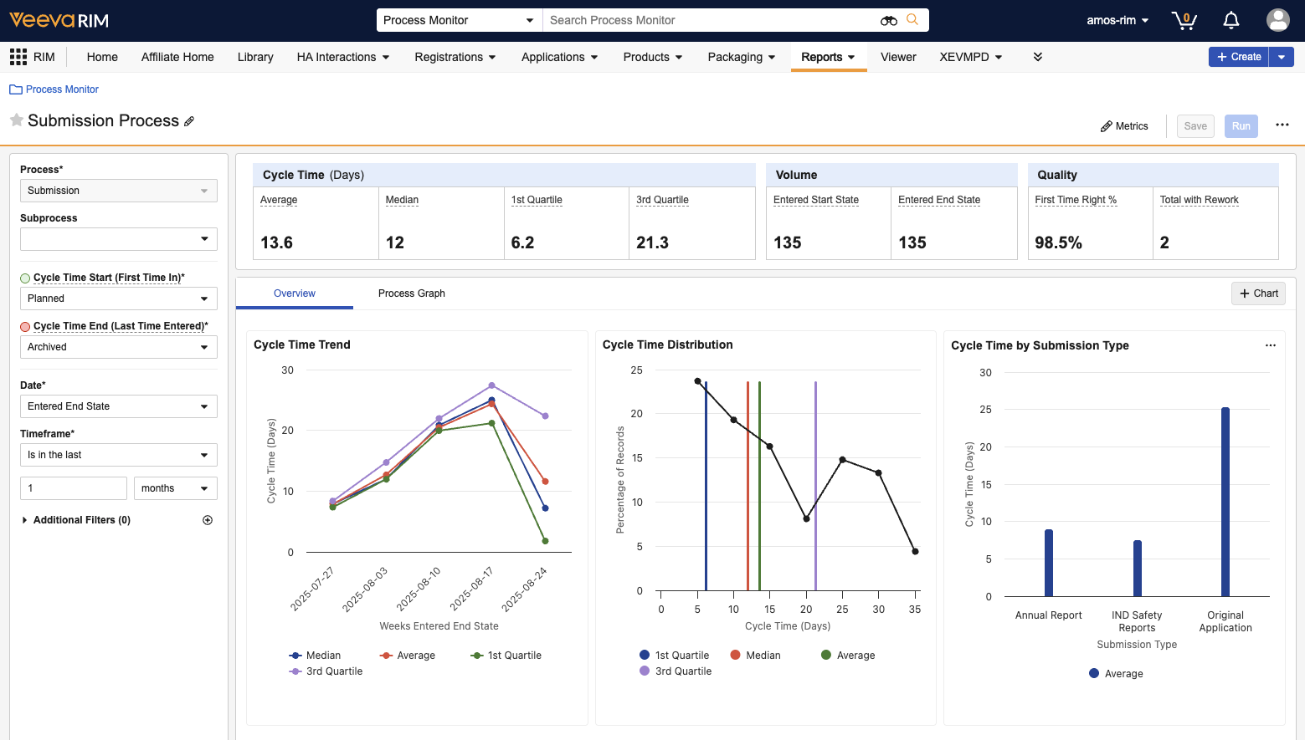Open the Cycle Time by Submission Type options menu

pyautogui.click(x=1270, y=345)
